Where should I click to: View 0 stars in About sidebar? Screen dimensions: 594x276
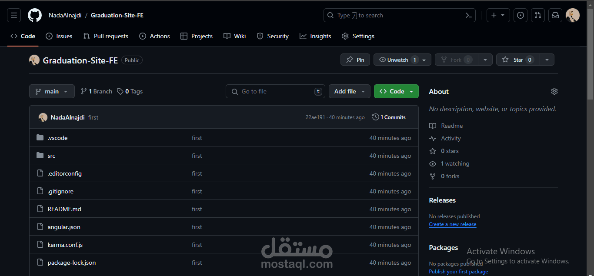tap(444, 151)
